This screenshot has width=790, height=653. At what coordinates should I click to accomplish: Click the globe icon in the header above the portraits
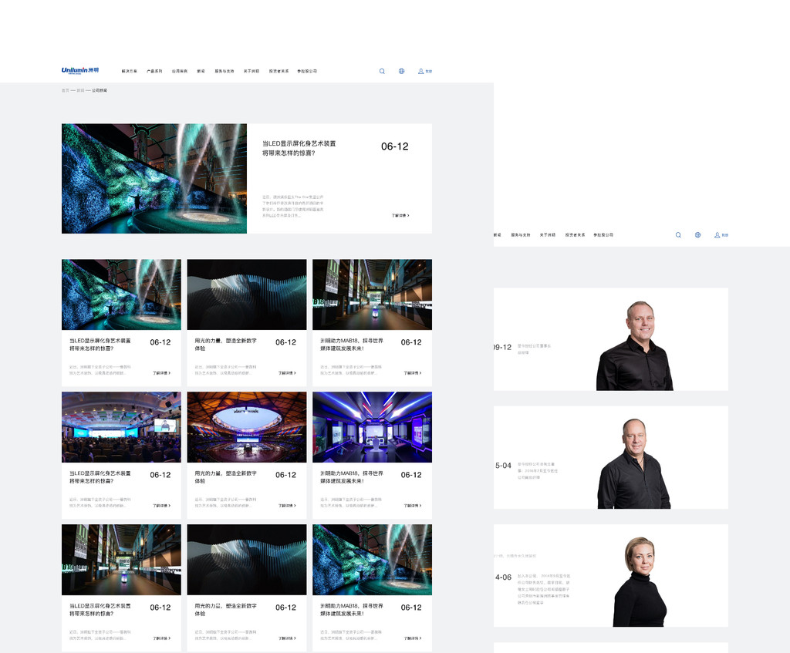[697, 234]
